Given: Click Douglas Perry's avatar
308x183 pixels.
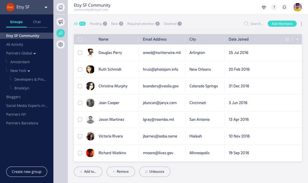Looking at the screenshot, I should 90,53.
